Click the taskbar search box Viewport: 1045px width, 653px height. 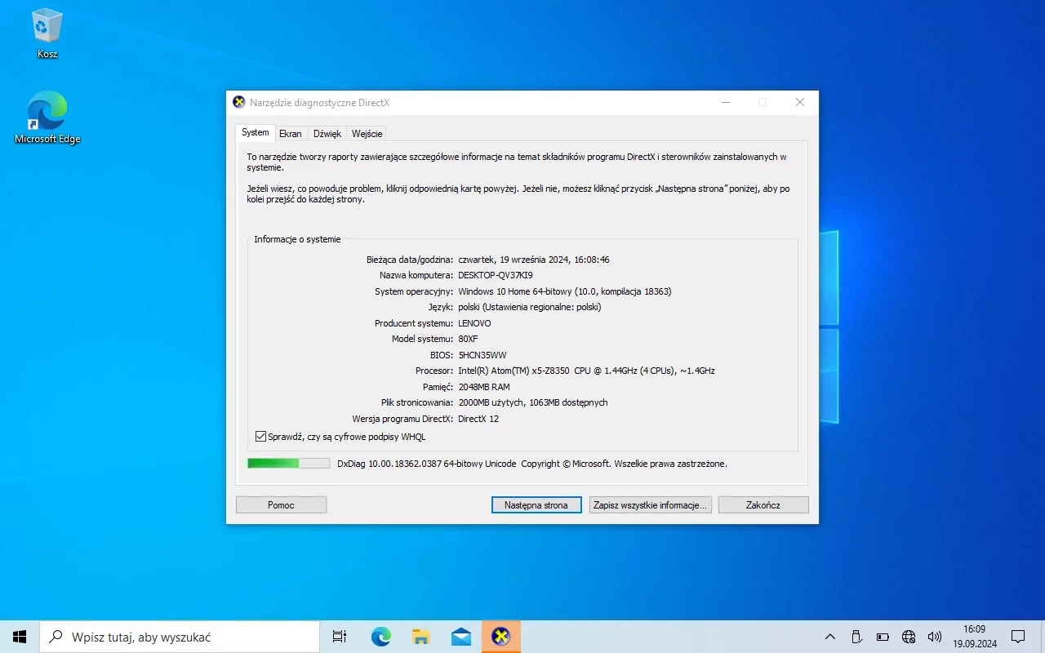pos(180,637)
